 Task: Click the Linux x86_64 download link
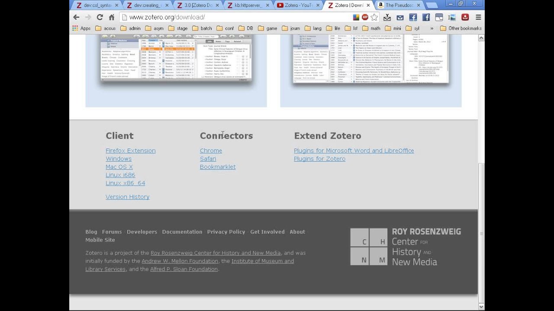[126, 183]
